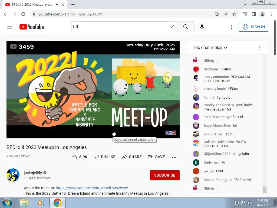Viewport: 277px width, 208px height.
Task: Click Tom :D chat avatar
Action: tap(196, 97)
